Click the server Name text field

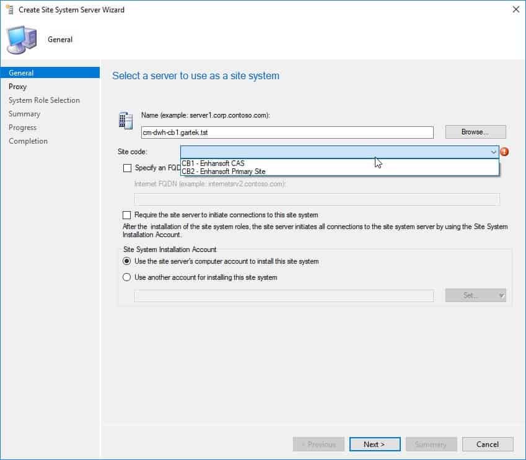coord(287,132)
